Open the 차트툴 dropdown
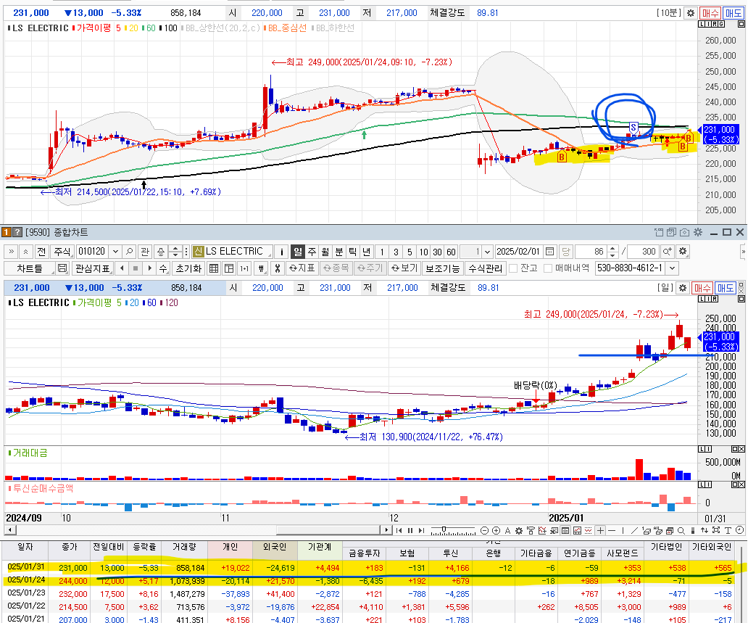The height and width of the screenshot is (623, 748). [30, 268]
